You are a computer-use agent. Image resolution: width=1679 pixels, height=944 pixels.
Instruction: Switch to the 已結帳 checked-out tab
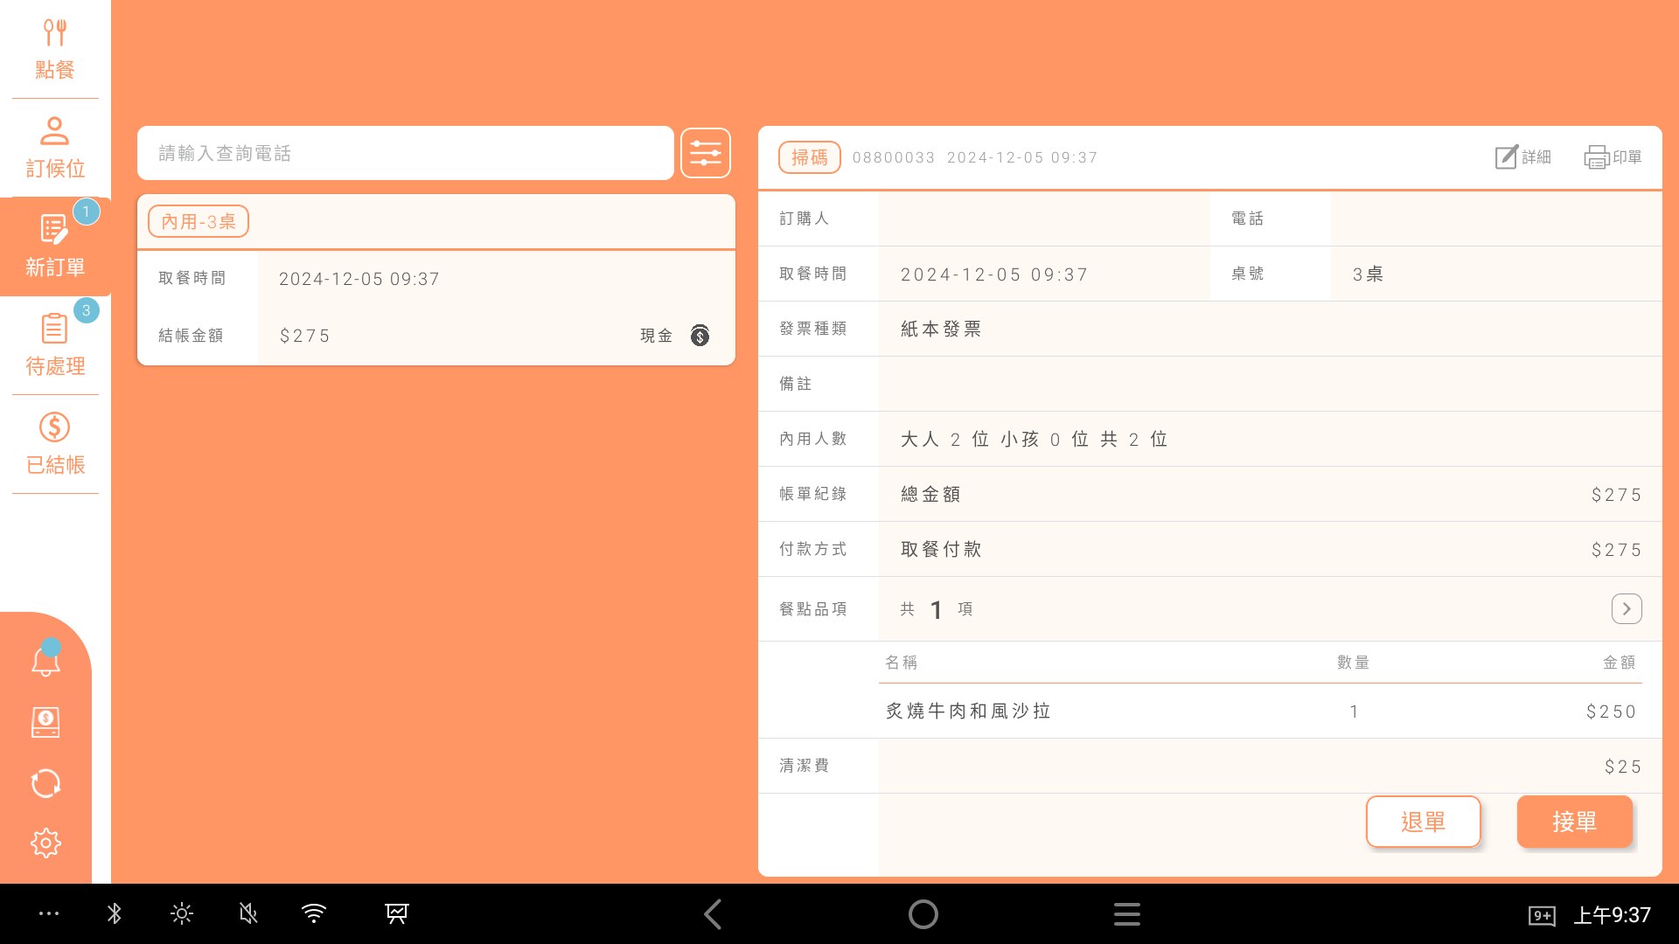[55, 445]
